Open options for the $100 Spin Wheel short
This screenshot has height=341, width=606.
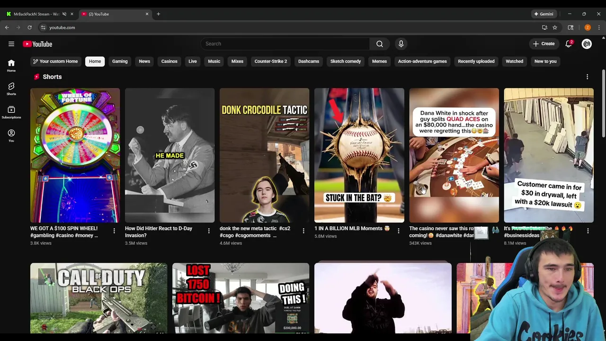[114, 231]
